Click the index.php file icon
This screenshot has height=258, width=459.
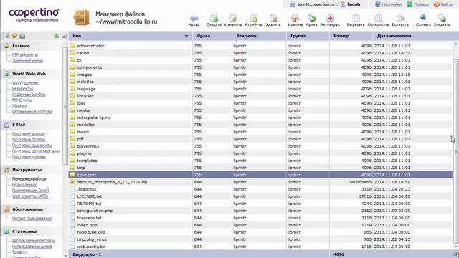click(x=72, y=225)
